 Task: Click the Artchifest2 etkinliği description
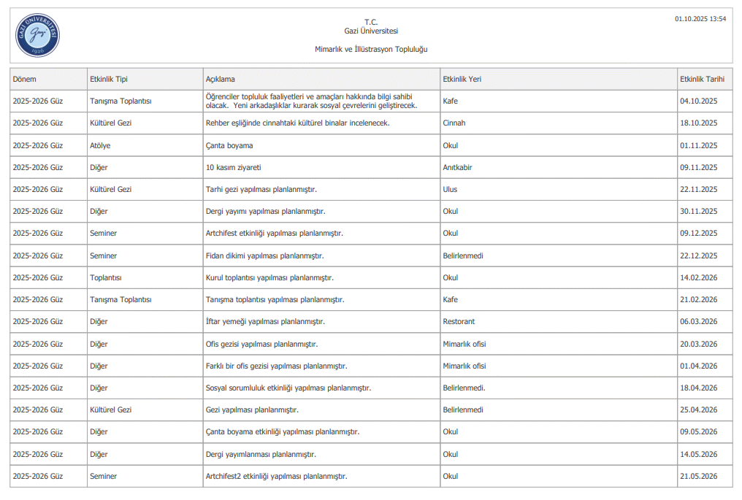click(276, 476)
